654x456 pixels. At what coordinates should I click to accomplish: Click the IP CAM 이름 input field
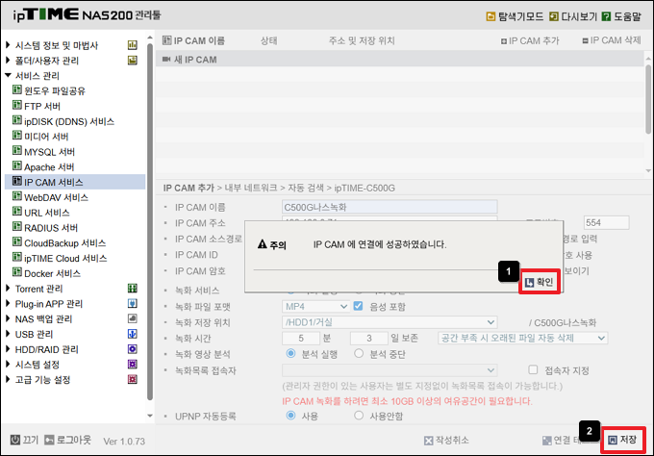click(390, 207)
